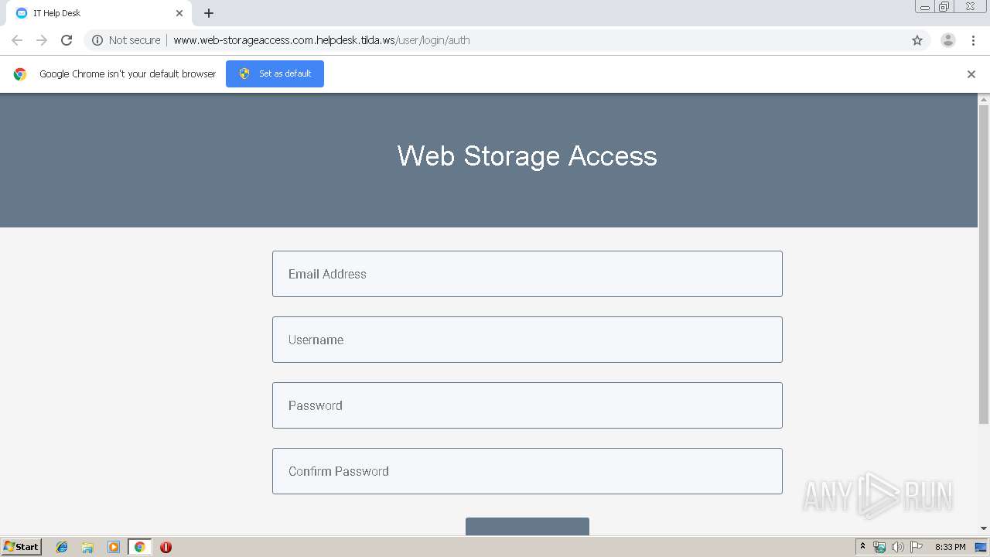
Task: Open the red Opera taskbar icon
Action: 166,547
